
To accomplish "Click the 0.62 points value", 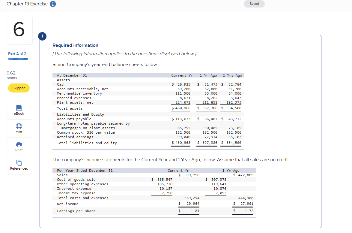I will pos(11,73).
